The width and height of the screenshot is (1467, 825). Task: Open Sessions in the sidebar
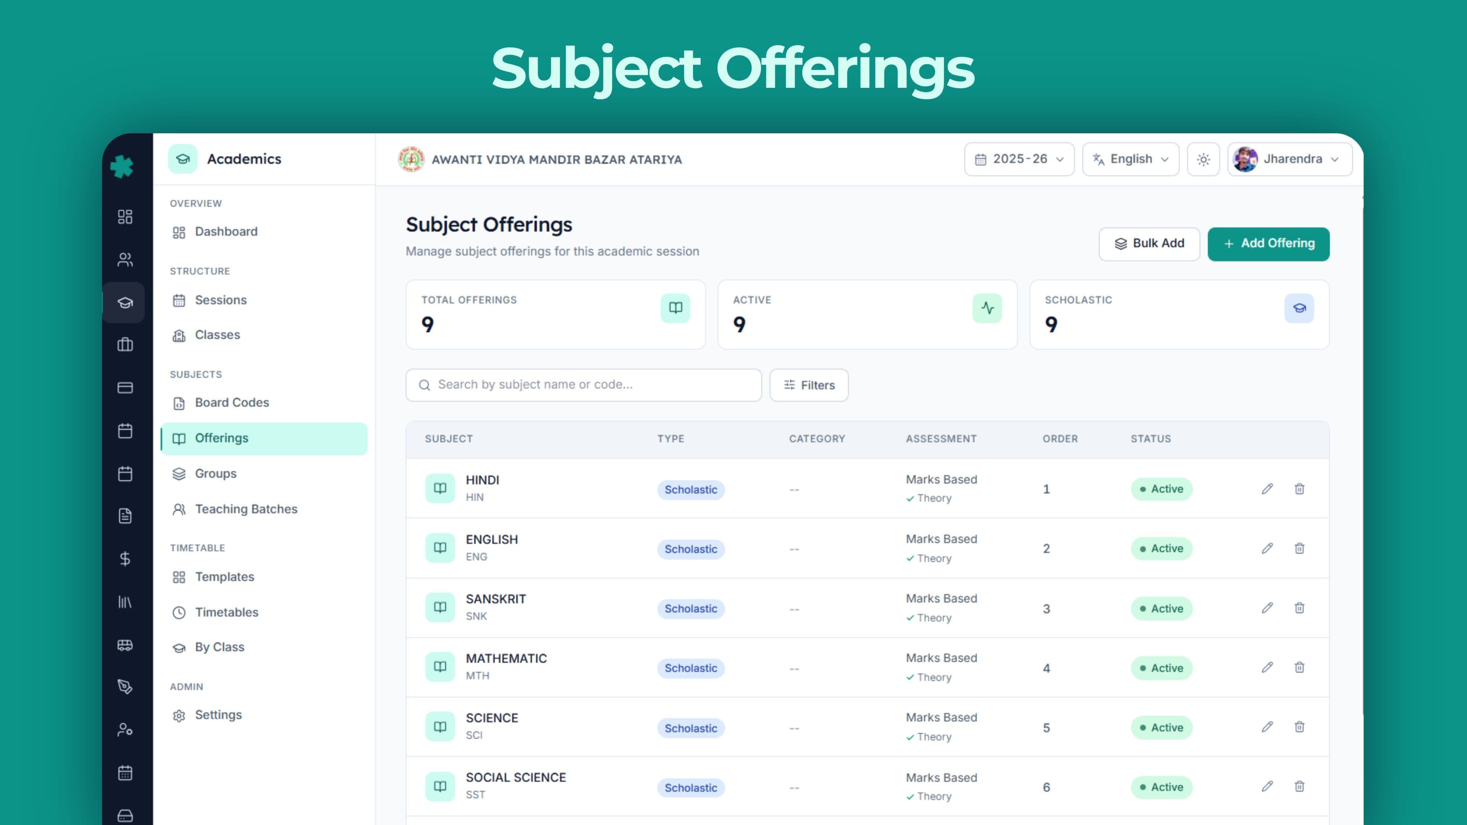264,300
